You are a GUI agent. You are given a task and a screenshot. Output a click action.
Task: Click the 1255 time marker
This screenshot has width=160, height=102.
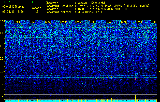tap(78, 22)
